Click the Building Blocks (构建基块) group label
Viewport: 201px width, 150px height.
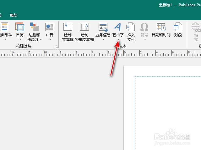pos(24,46)
